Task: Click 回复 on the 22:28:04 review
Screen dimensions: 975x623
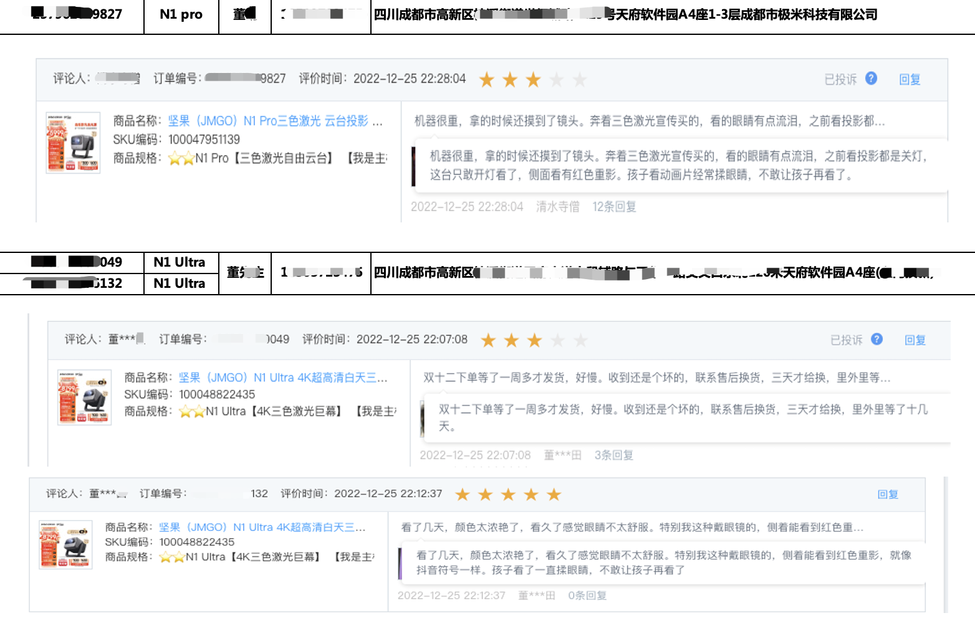Action: pyautogui.click(x=910, y=79)
